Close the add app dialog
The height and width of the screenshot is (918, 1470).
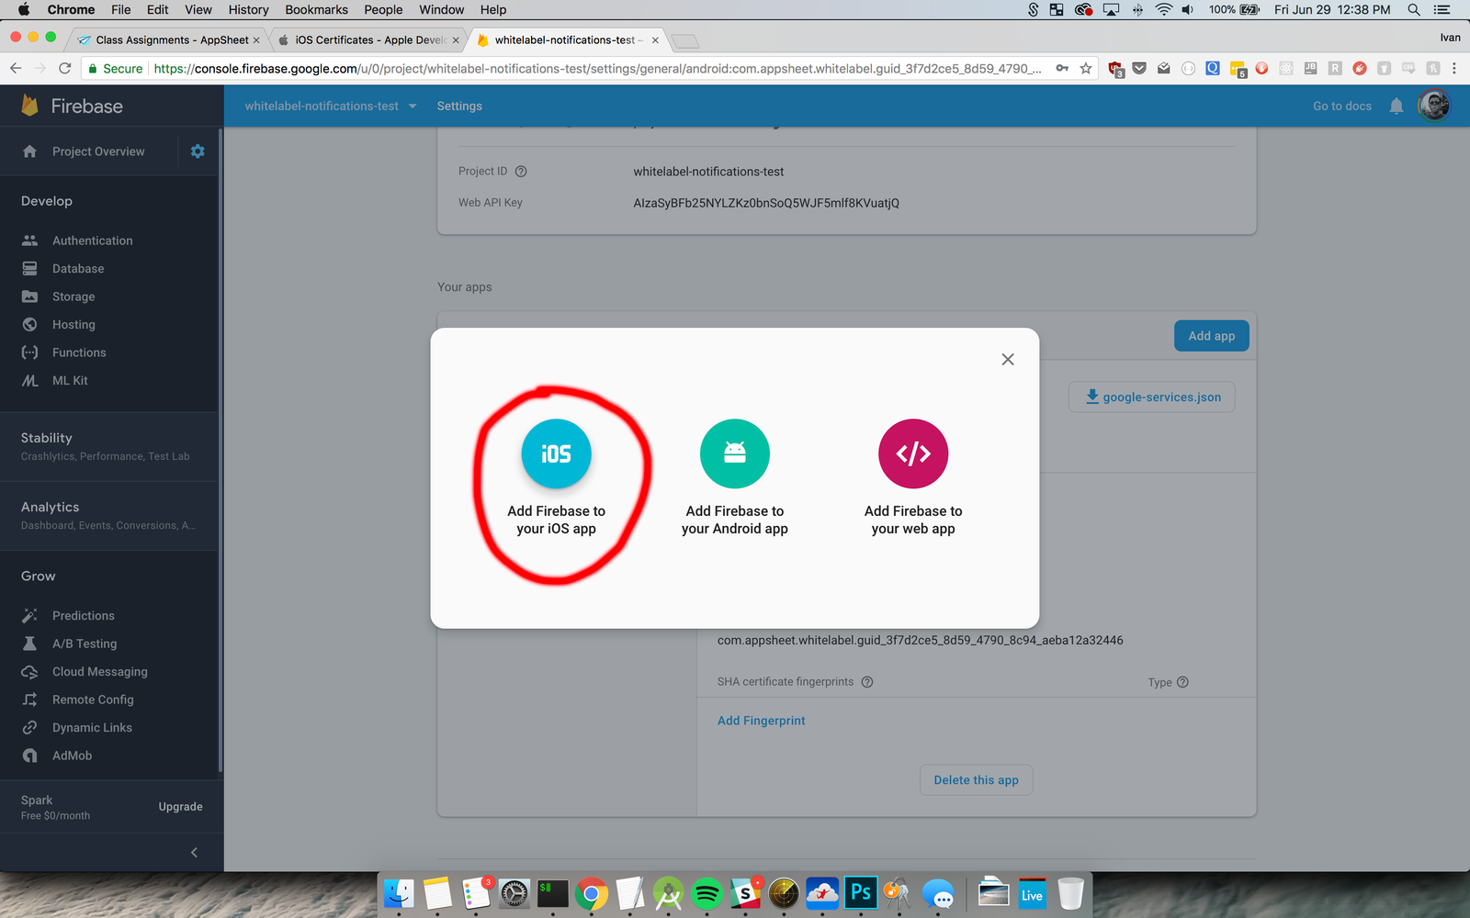(x=1008, y=359)
